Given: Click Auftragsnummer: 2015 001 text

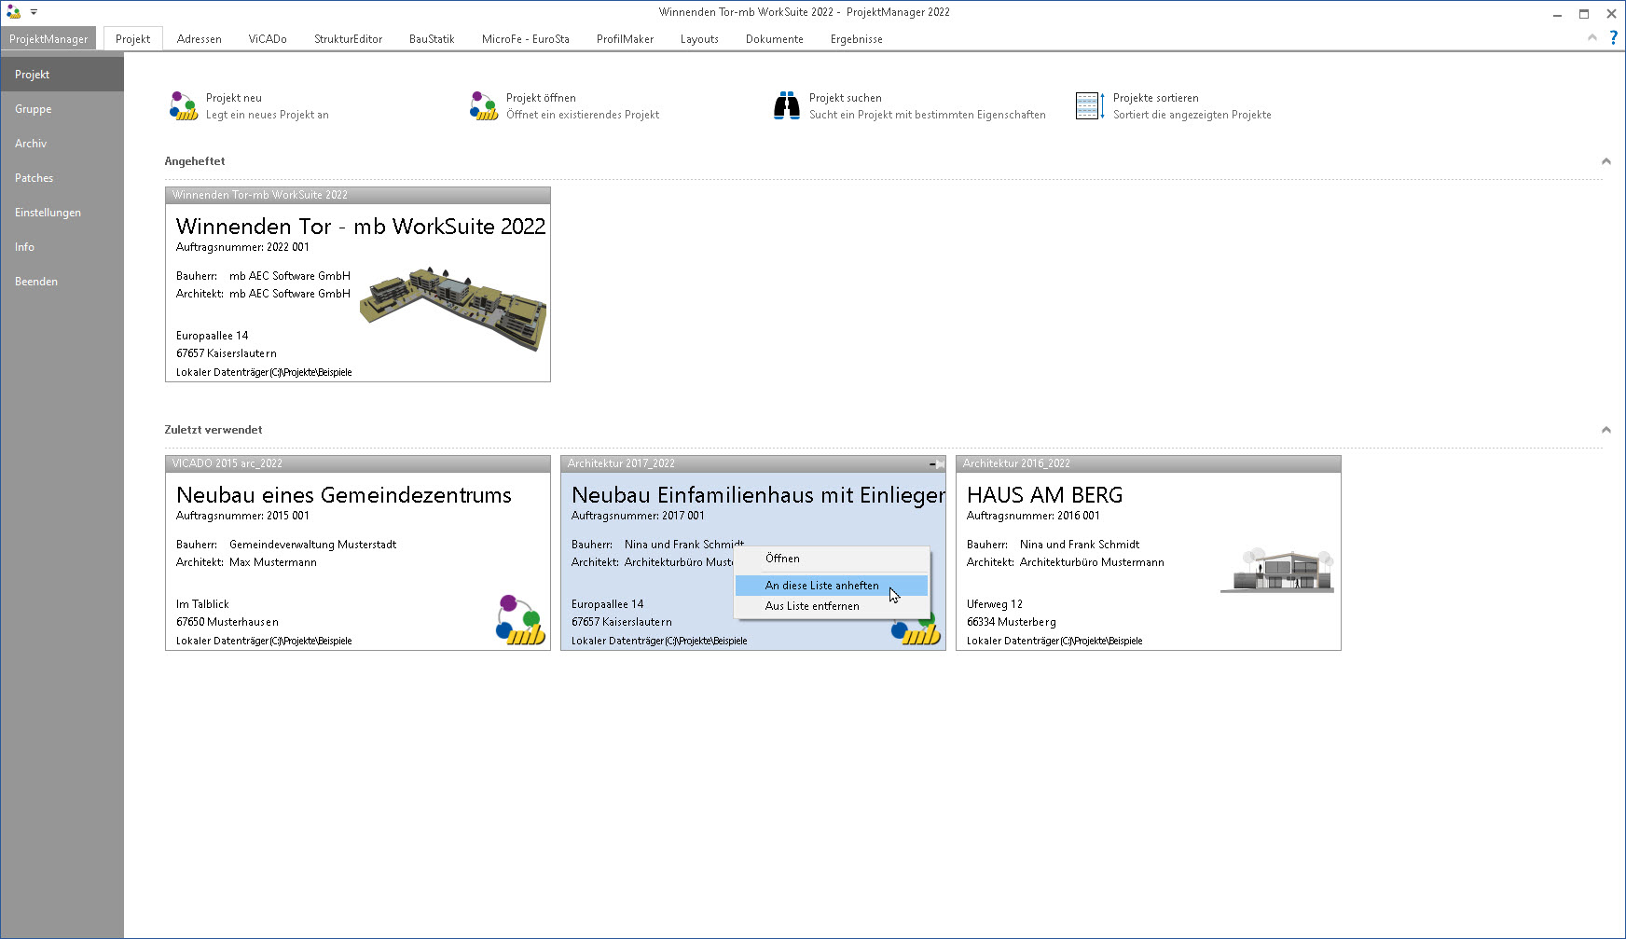Looking at the screenshot, I should tap(242, 516).
